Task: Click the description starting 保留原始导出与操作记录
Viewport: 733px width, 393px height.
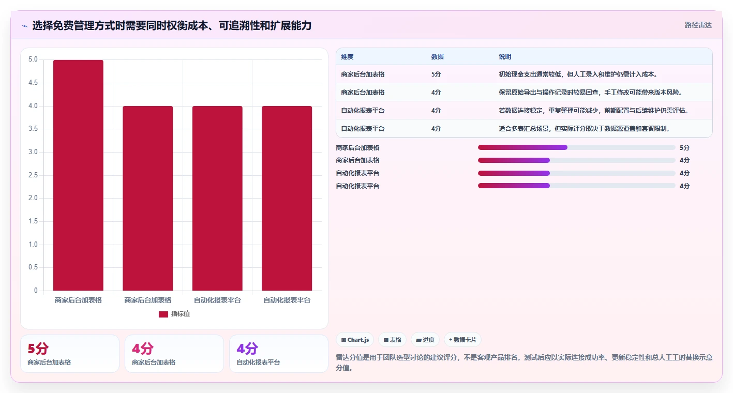Action: tap(591, 93)
